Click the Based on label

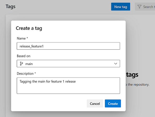pos(24,56)
